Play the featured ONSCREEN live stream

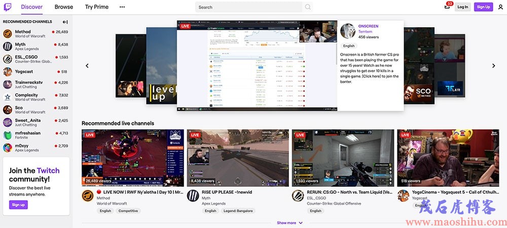point(257,66)
